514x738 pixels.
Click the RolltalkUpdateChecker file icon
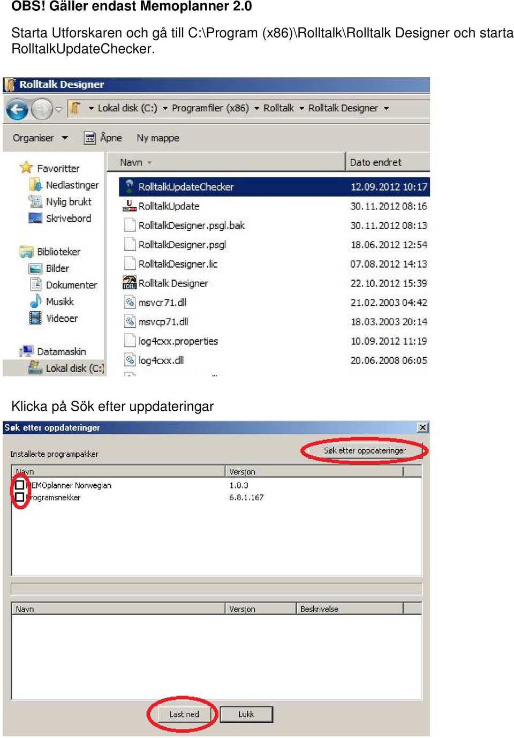129,186
